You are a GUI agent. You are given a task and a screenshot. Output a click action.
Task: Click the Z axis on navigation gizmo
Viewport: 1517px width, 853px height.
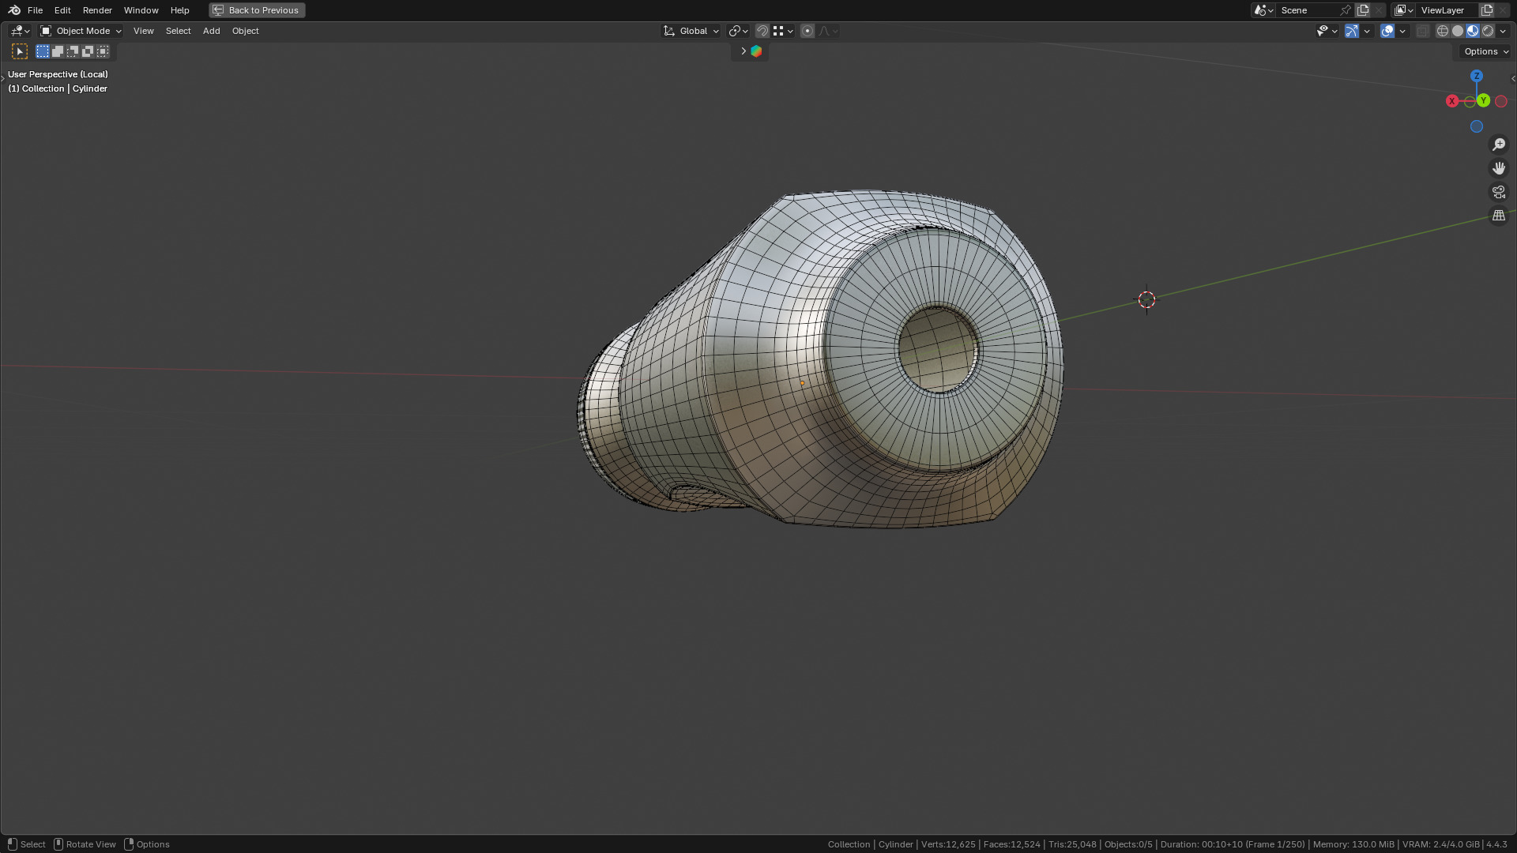(x=1477, y=76)
